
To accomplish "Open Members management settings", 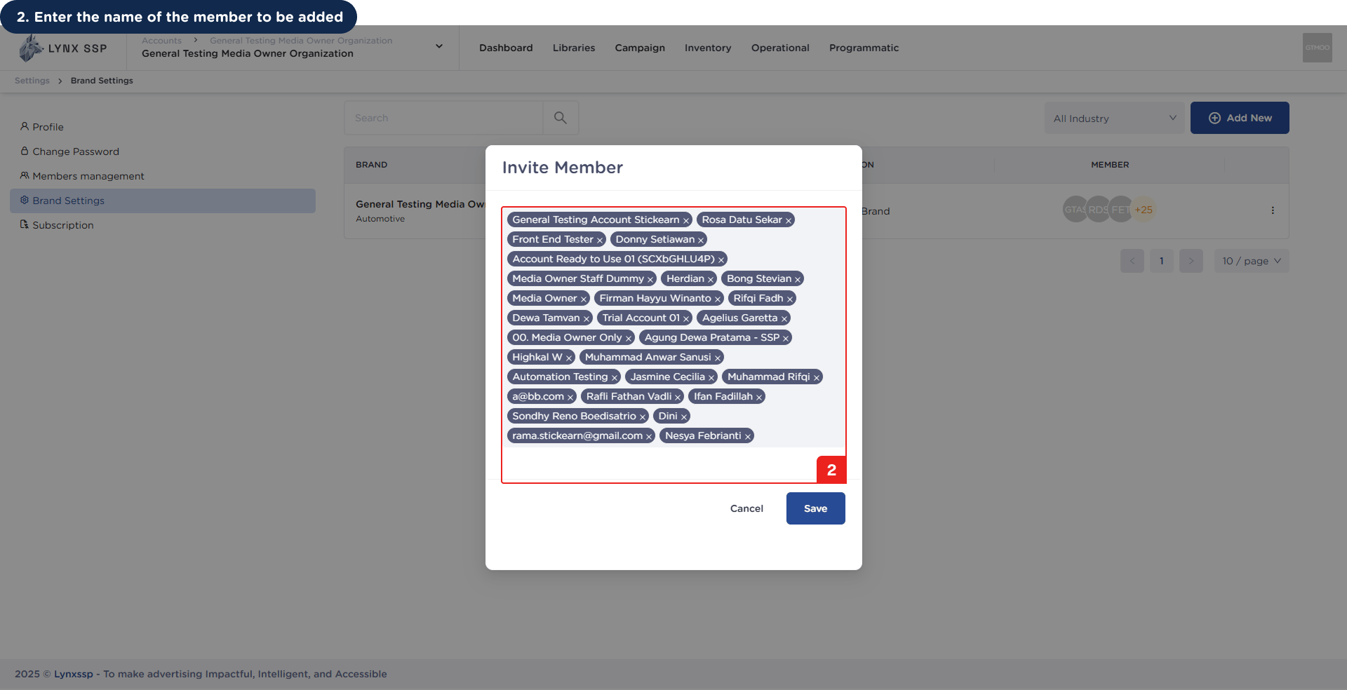I will pyautogui.click(x=163, y=176).
